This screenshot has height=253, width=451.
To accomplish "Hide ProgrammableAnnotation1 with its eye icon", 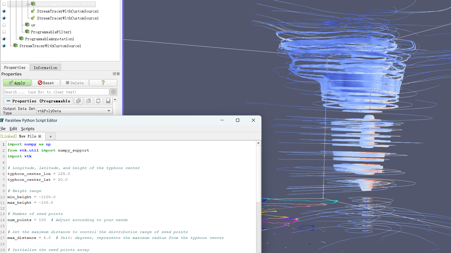I will tap(4, 39).
